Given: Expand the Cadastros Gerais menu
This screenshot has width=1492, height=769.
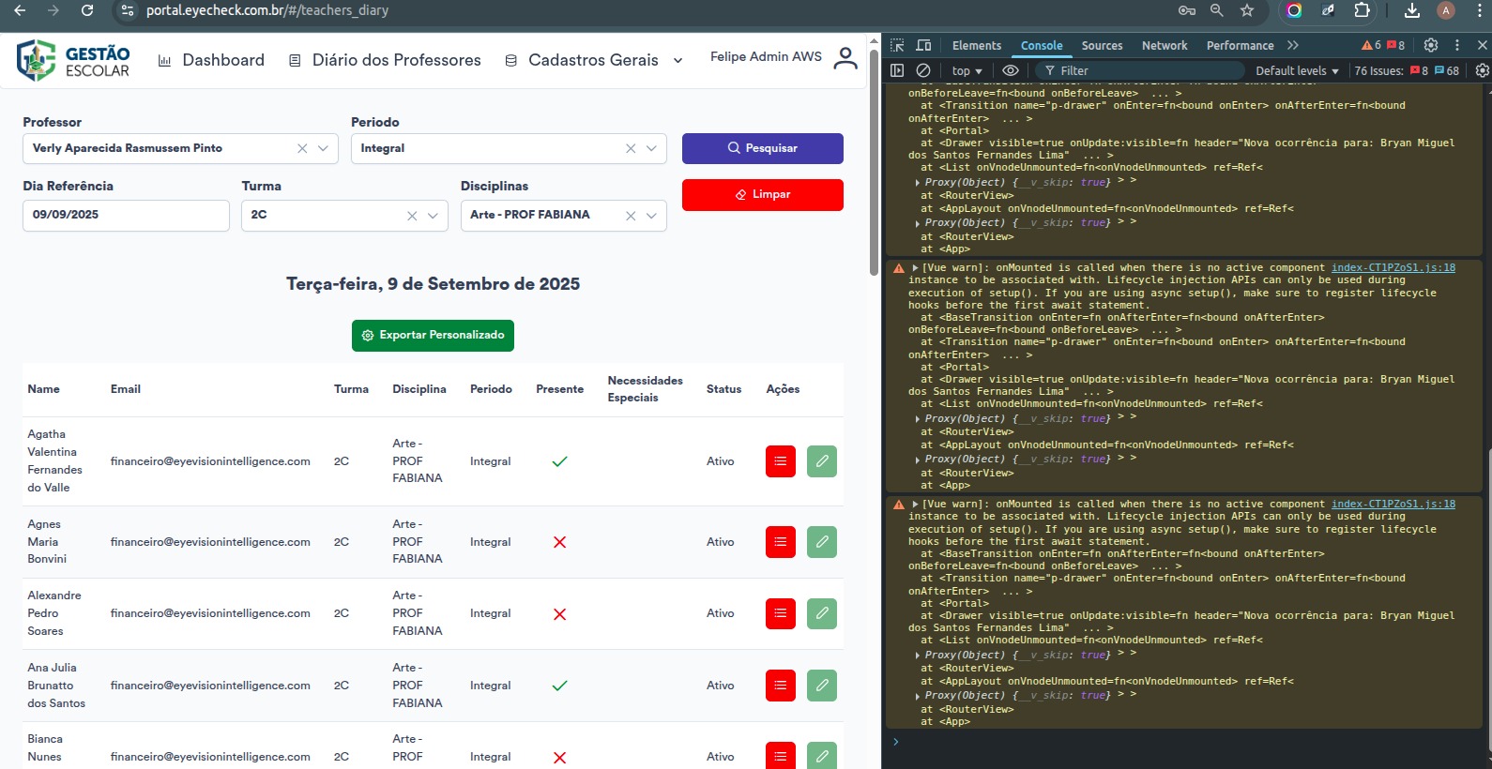Looking at the screenshot, I should [594, 60].
